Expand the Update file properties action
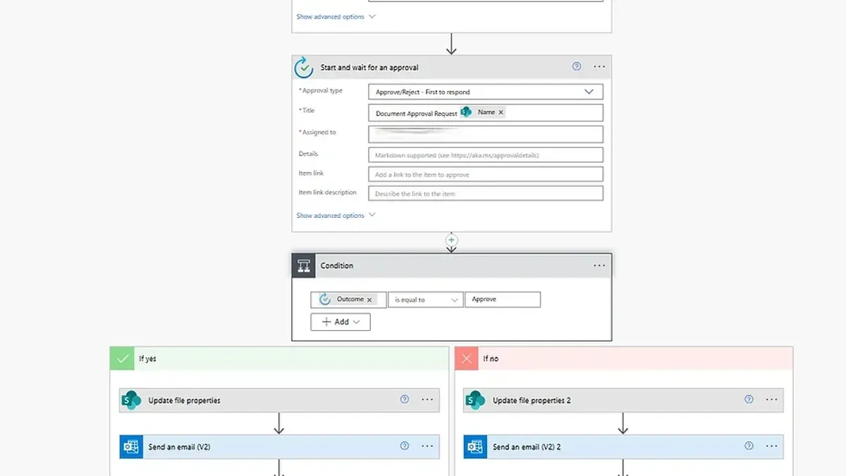 (279, 400)
